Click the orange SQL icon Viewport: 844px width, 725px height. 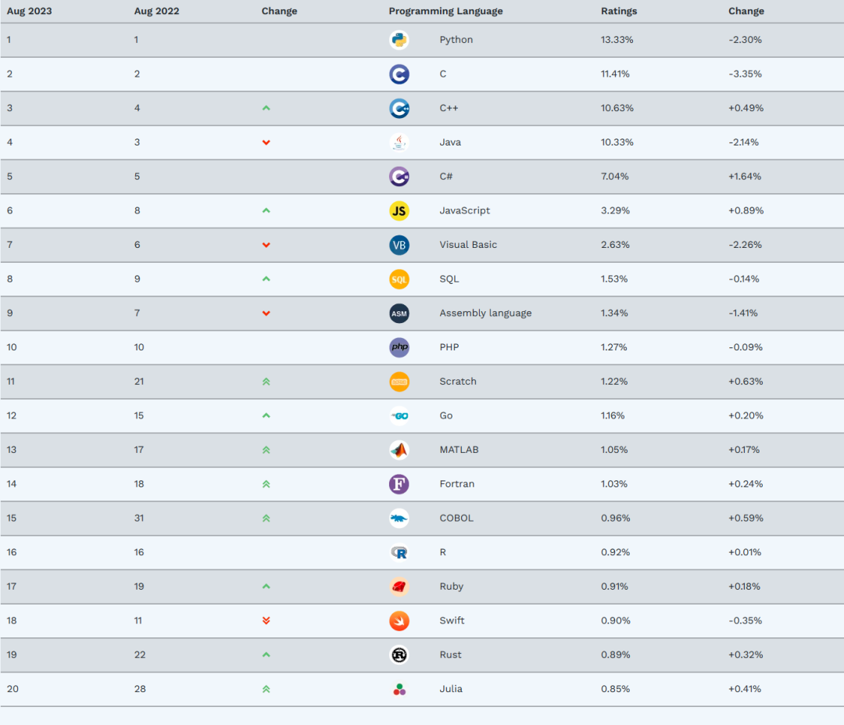click(399, 279)
